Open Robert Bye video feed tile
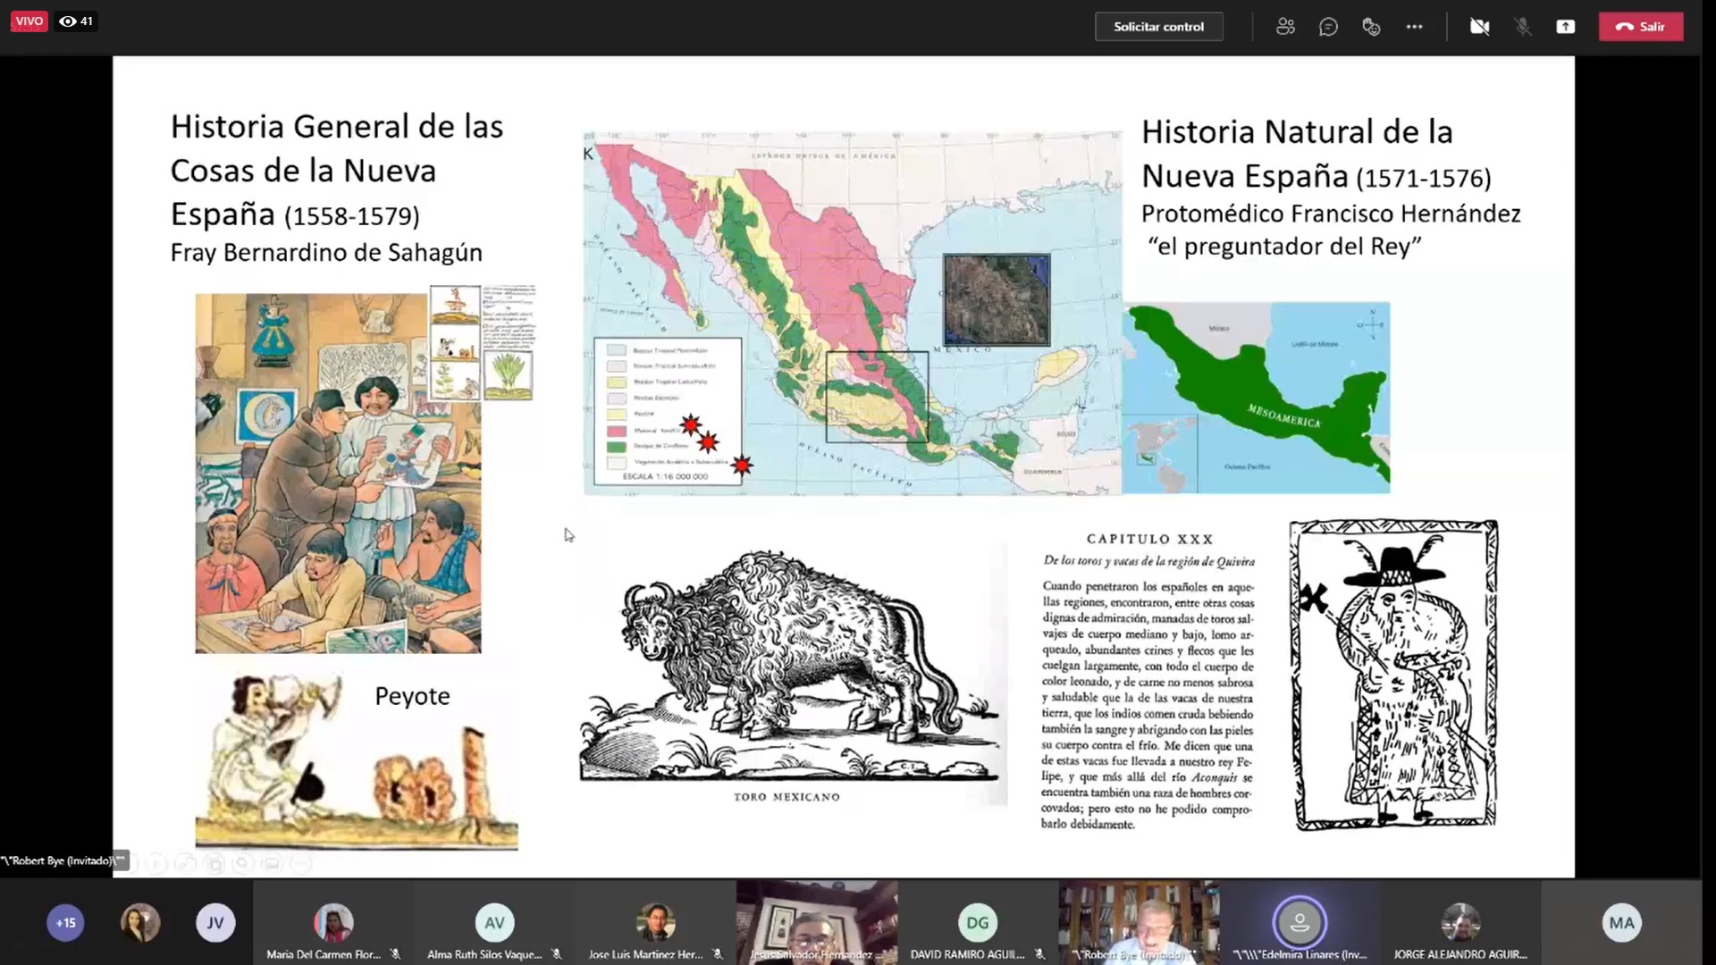Viewport: 1716px width, 965px height. tap(1138, 920)
